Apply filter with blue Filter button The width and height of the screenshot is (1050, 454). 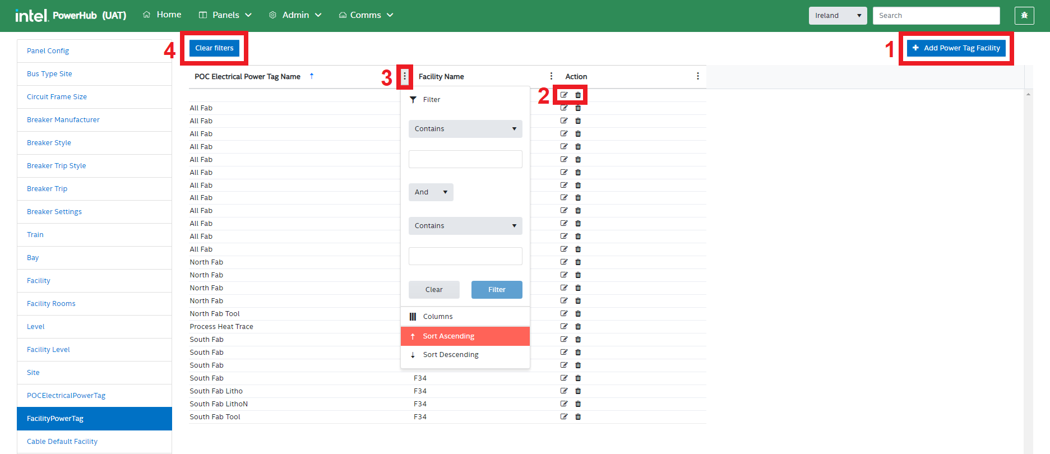point(497,290)
